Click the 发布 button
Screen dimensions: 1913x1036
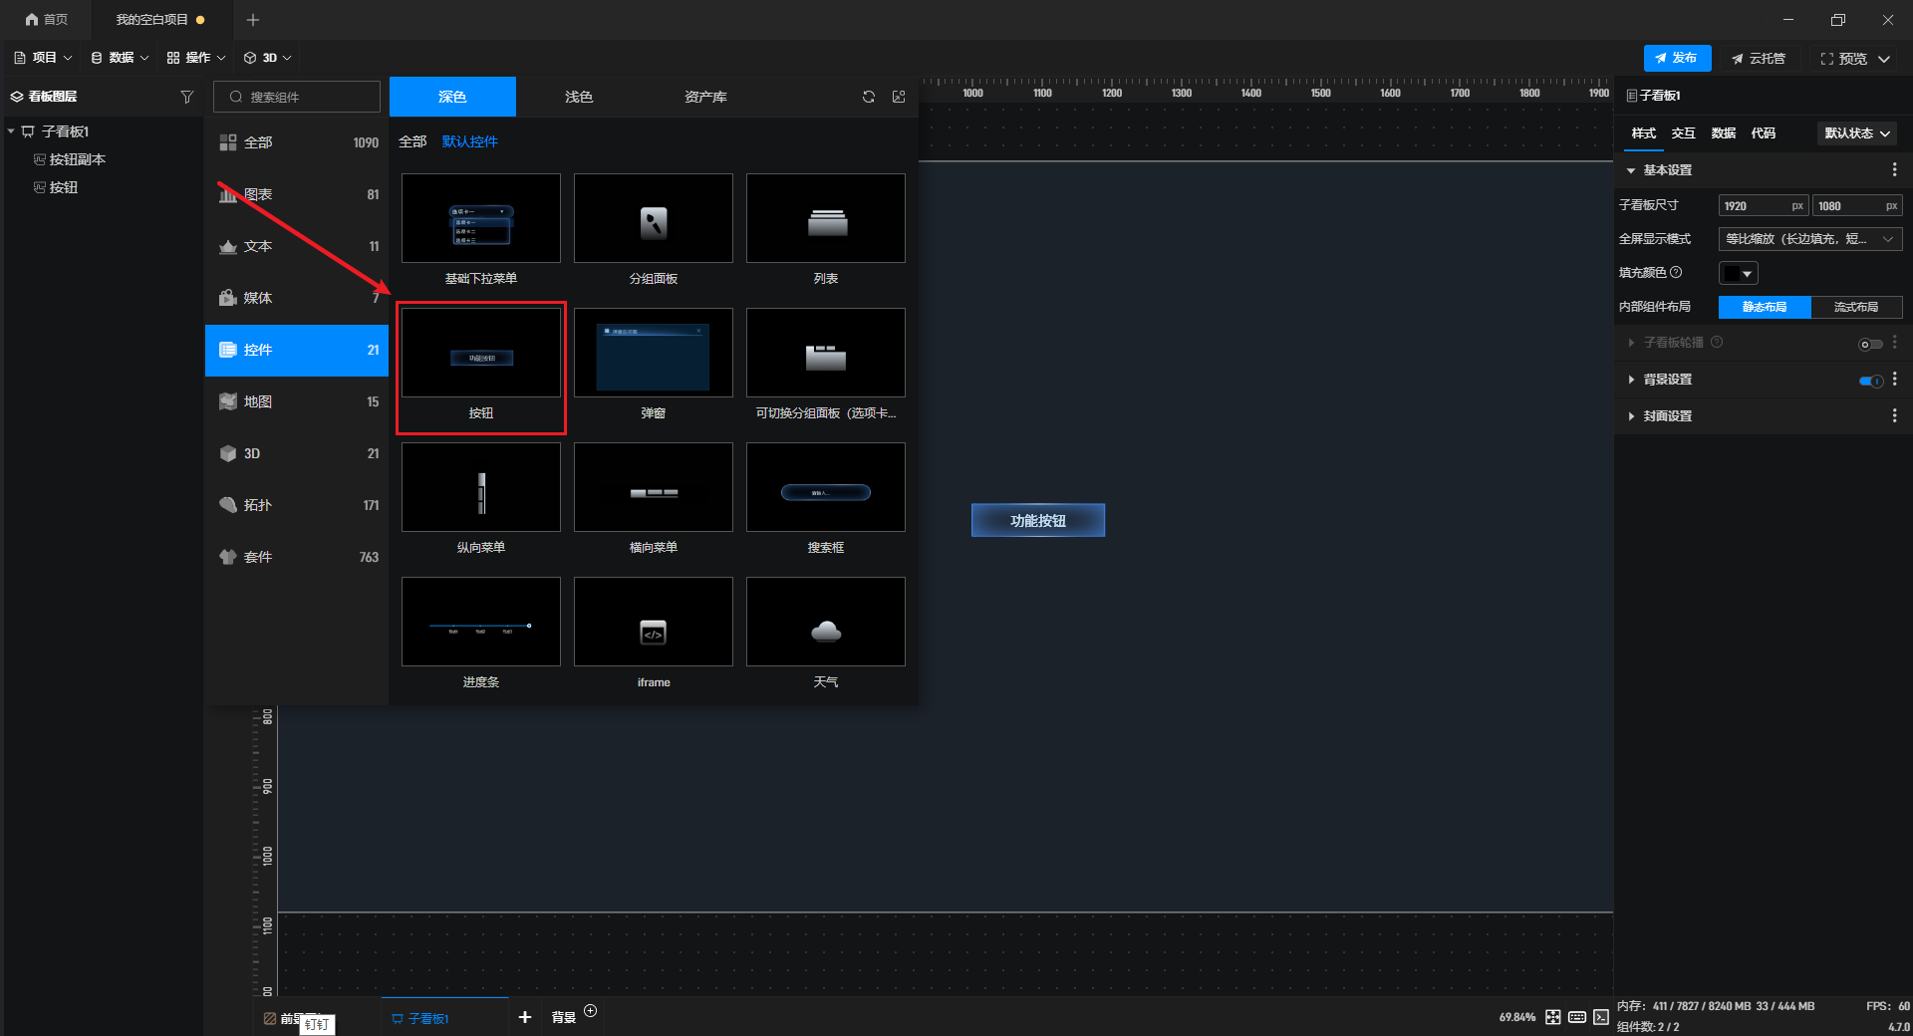click(1677, 58)
